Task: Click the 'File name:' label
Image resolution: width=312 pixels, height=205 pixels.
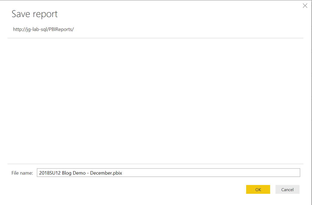Action: (22, 173)
